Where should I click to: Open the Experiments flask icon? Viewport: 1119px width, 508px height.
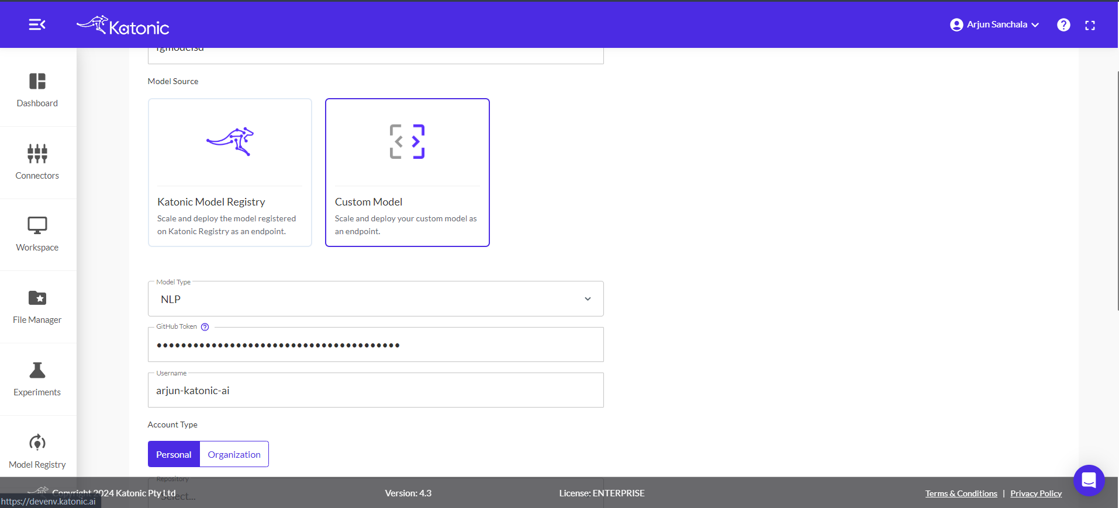pos(37,370)
